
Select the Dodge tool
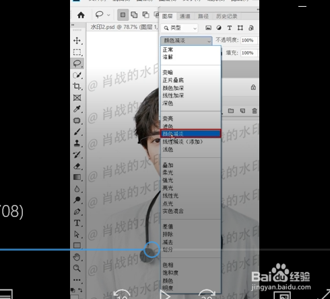click(x=77, y=200)
